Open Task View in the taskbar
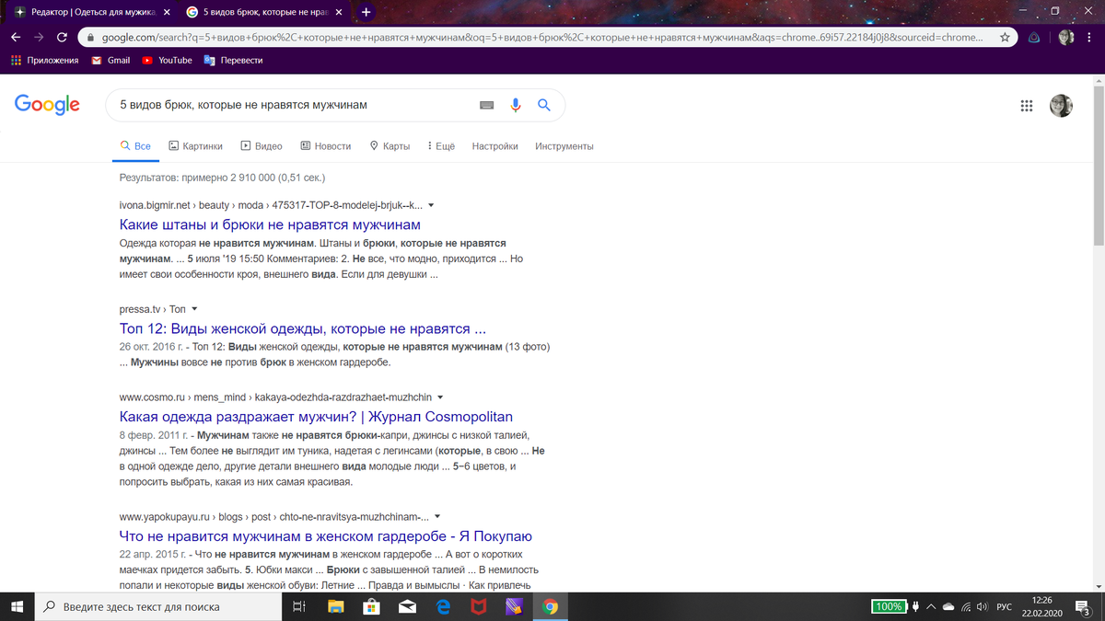 (x=298, y=606)
